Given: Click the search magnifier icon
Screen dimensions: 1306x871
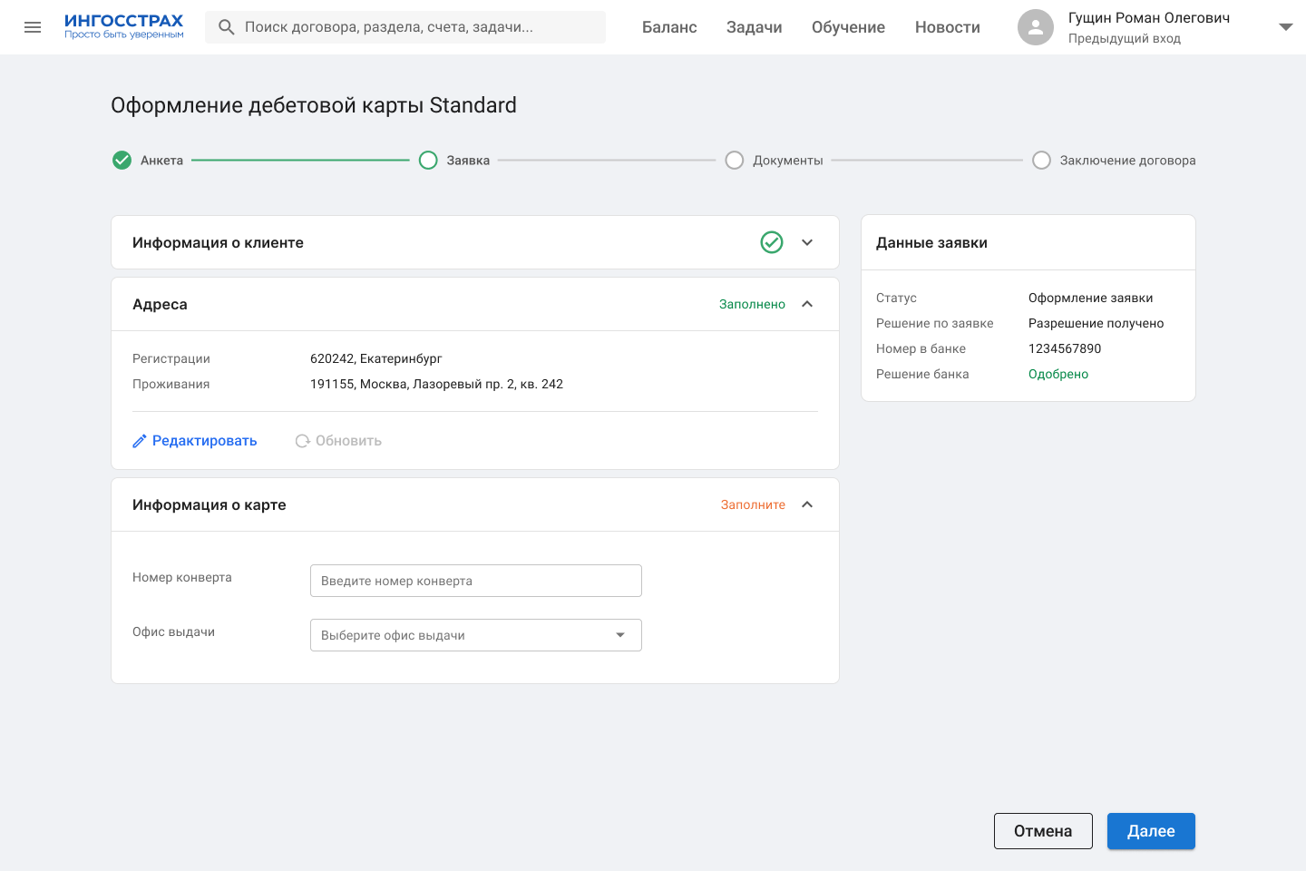Looking at the screenshot, I should [x=227, y=27].
